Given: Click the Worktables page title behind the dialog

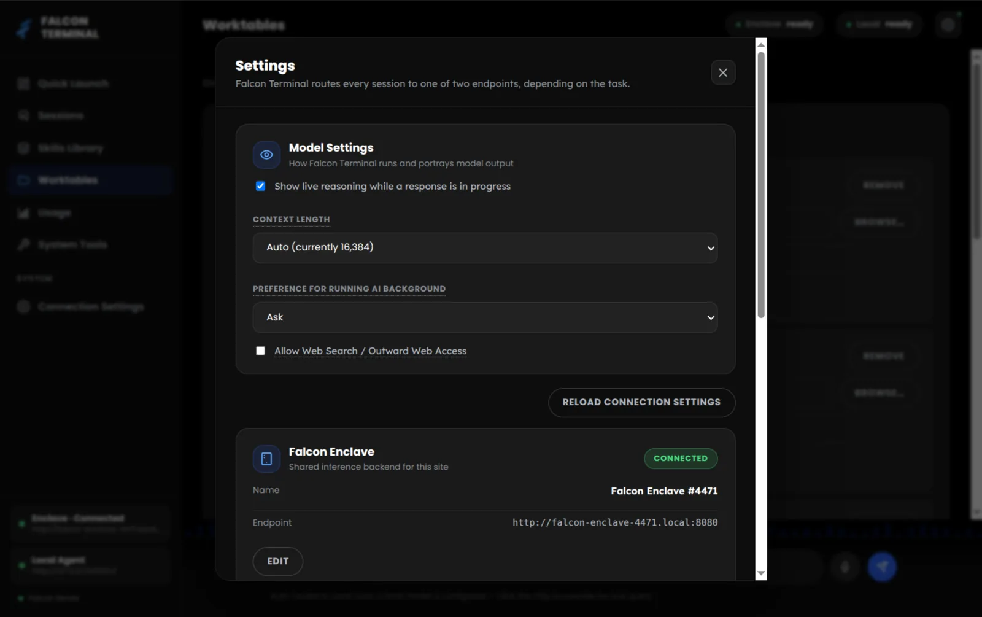Looking at the screenshot, I should 244,25.
